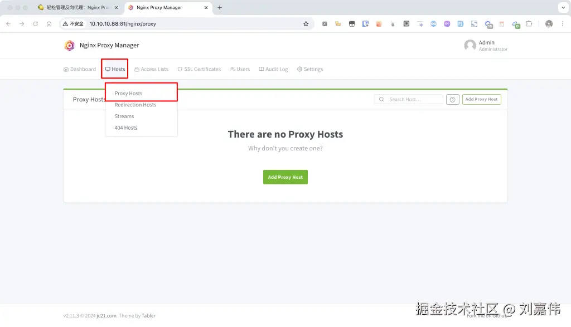Click Nginx Proxy Manager logo
The image size is (571, 327).
[69, 46]
